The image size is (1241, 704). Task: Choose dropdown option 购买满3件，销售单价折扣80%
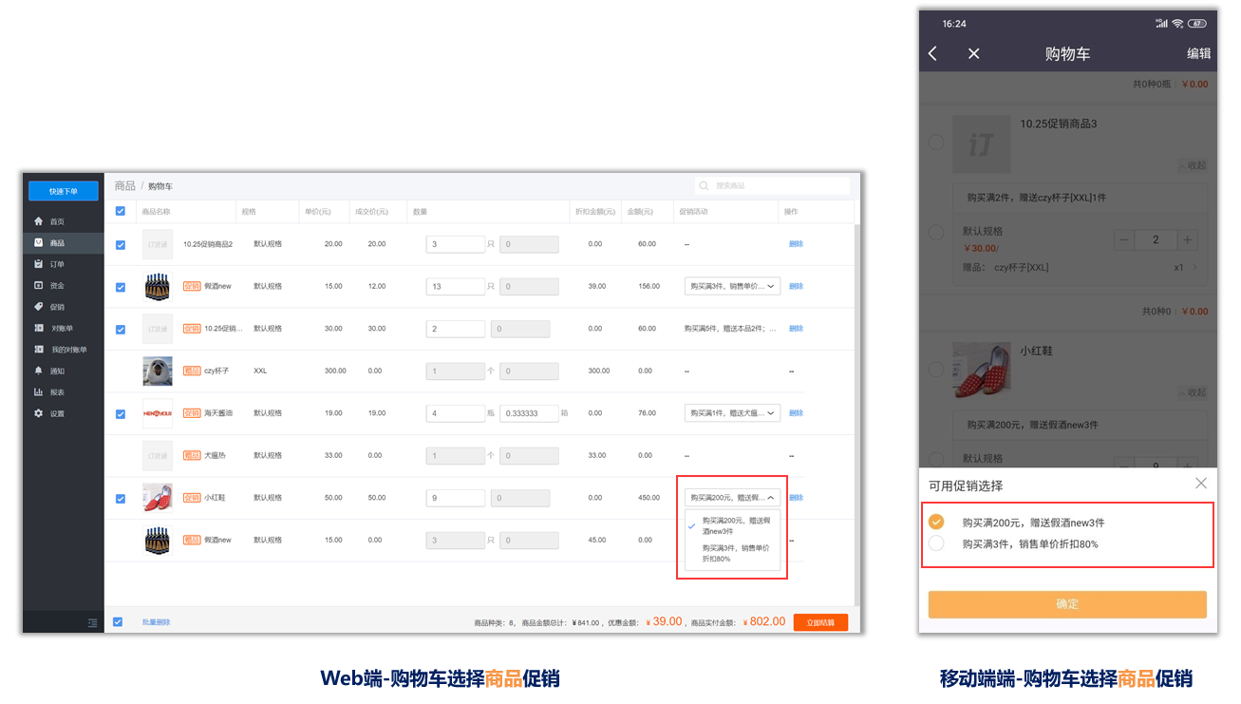732,553
